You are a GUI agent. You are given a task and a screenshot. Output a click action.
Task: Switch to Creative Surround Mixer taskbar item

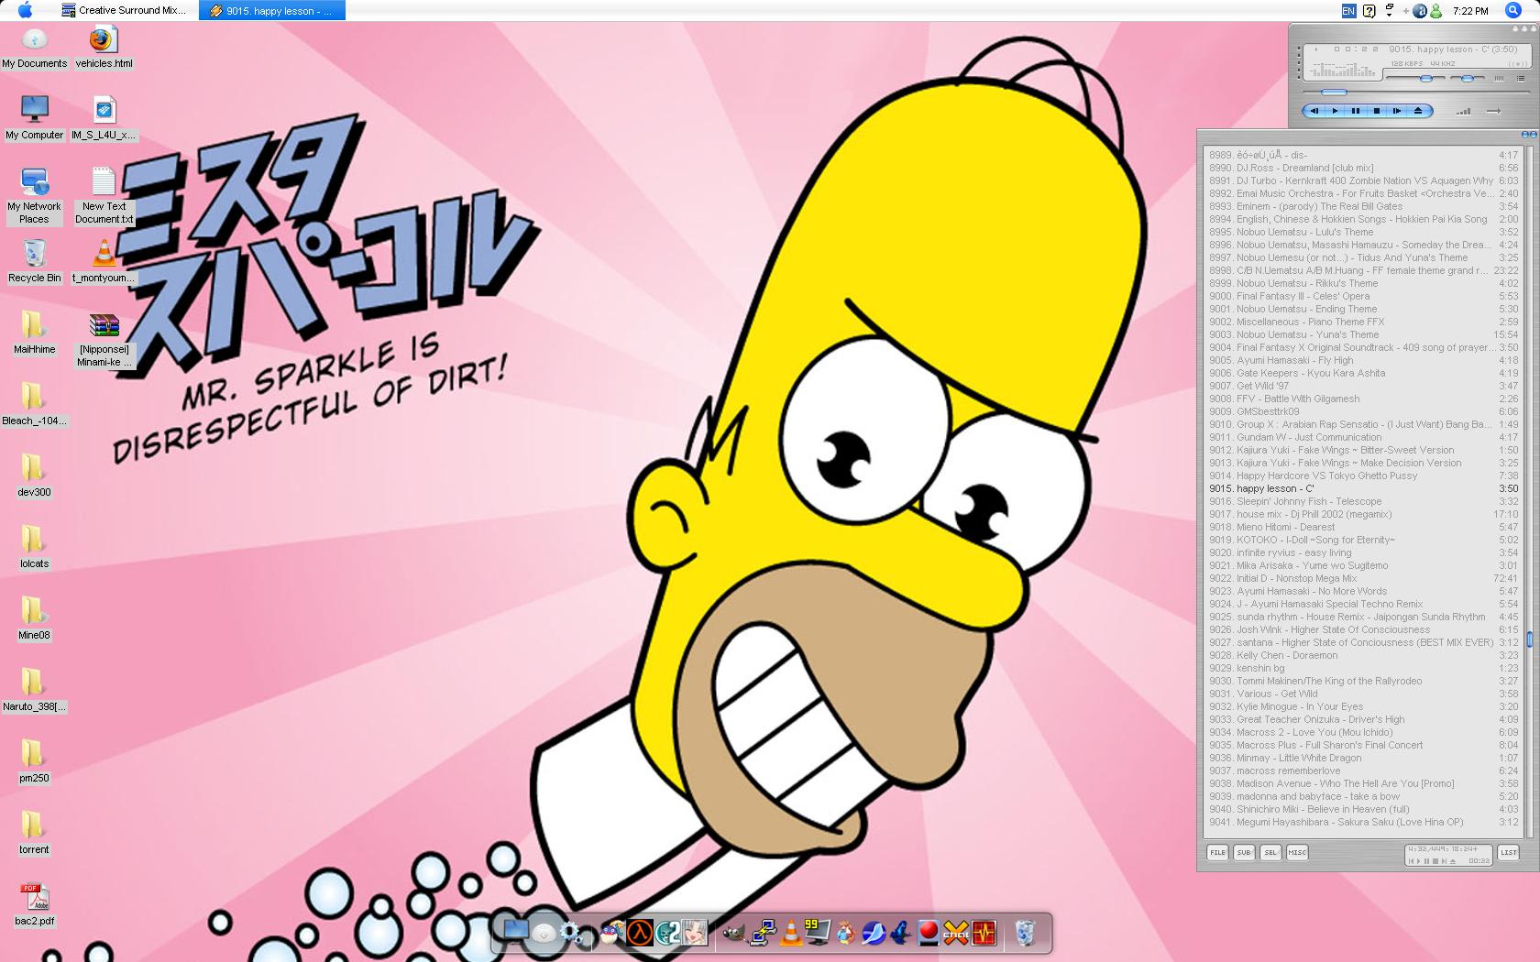click(125, 10)
